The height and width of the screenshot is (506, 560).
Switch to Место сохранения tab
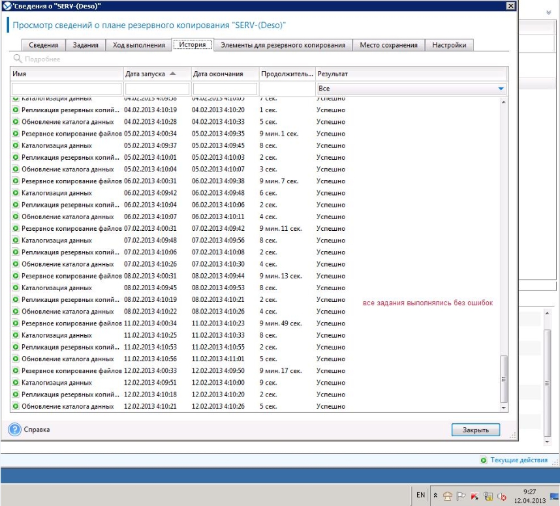(388, 45)
